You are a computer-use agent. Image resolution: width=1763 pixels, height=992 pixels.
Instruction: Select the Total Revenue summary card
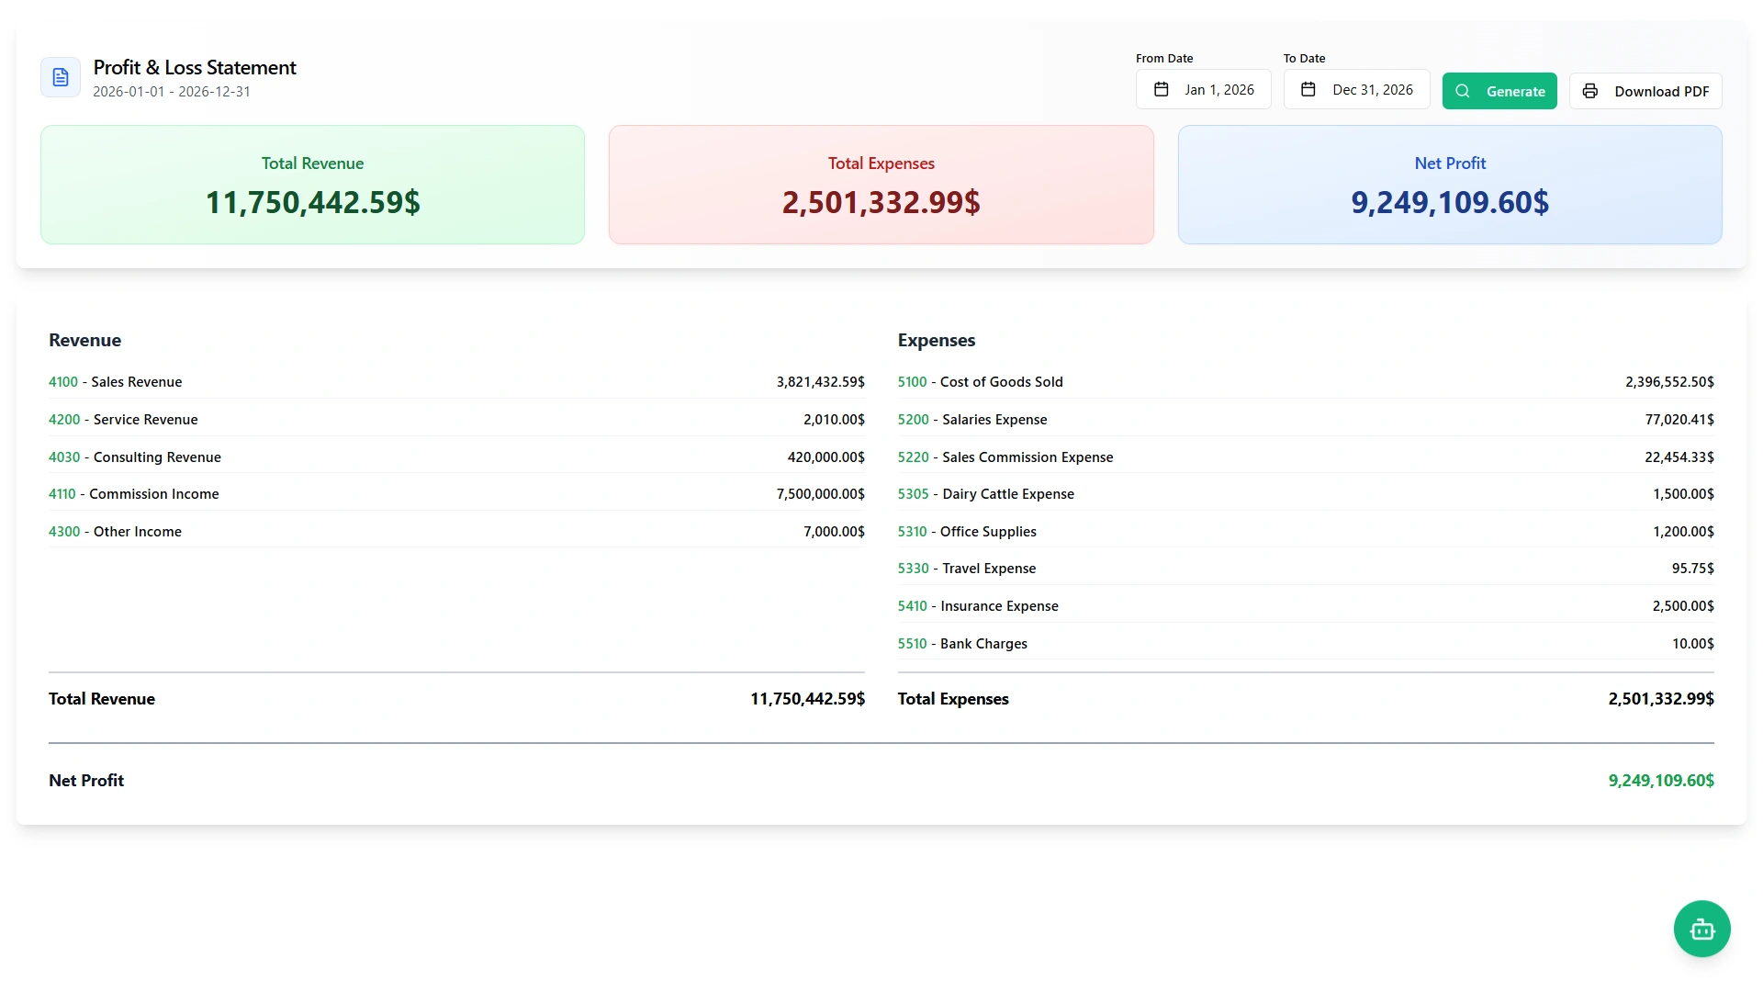[312, 185]
